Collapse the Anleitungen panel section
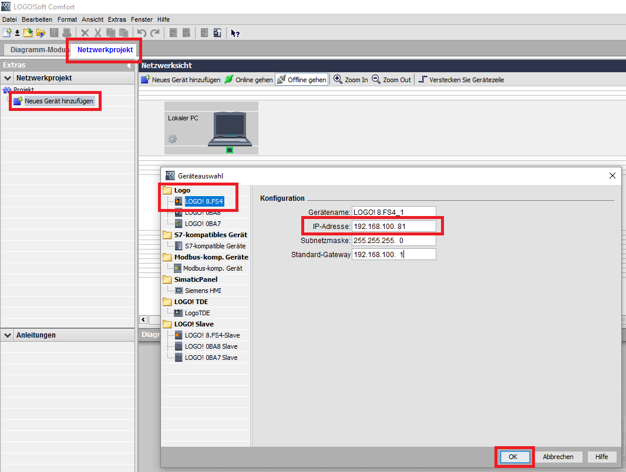The height and width of the screenshot is (472, 626). [8, 335]
